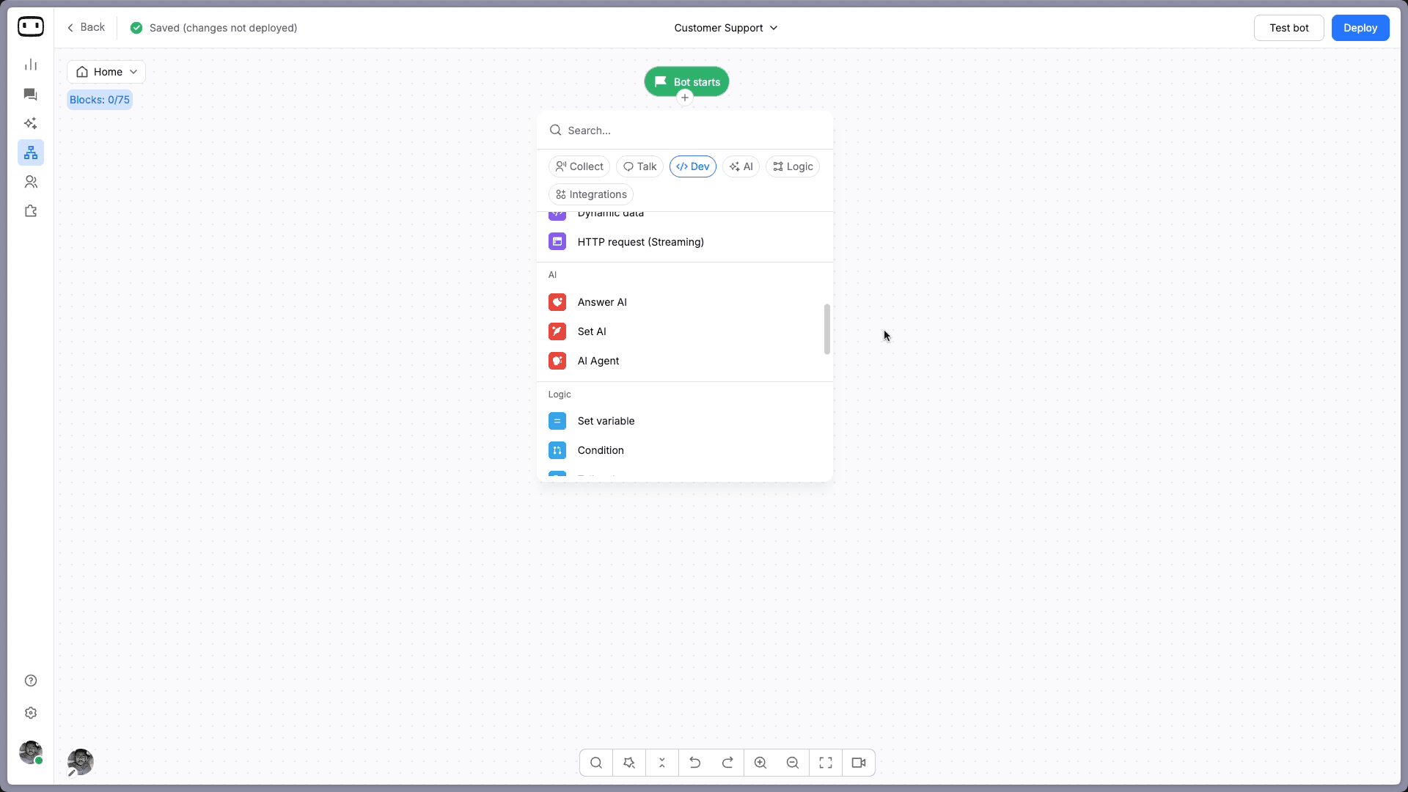Viewport: 1408px width, 792px height.
Task: Click the plus button under Bot starts
Action: 685,98
